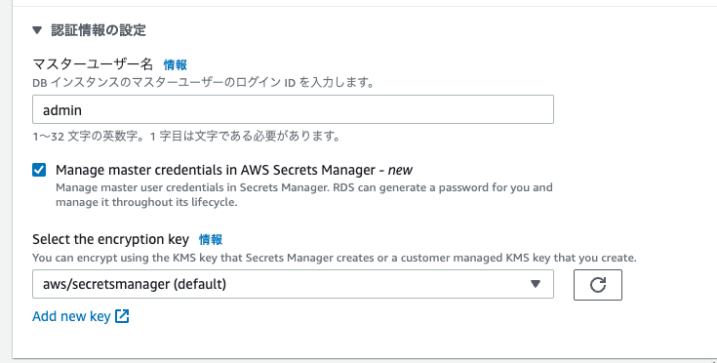Screen dimensions: 717x363
Task: Click the encryption key dropdown arrow
Action: click(536, 284)
